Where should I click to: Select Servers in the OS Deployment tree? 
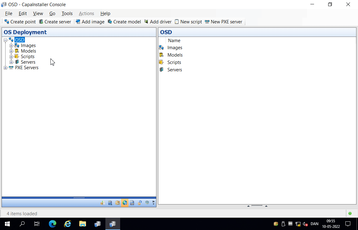tap(28, 62)
